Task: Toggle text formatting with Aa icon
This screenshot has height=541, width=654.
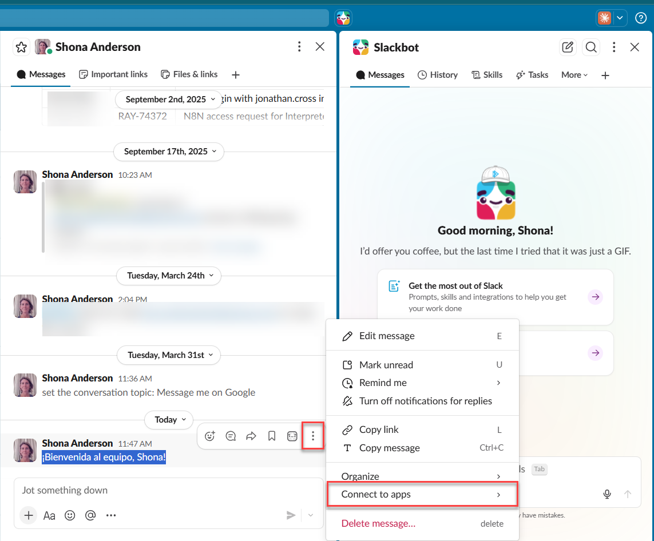Action: (49, 516)
